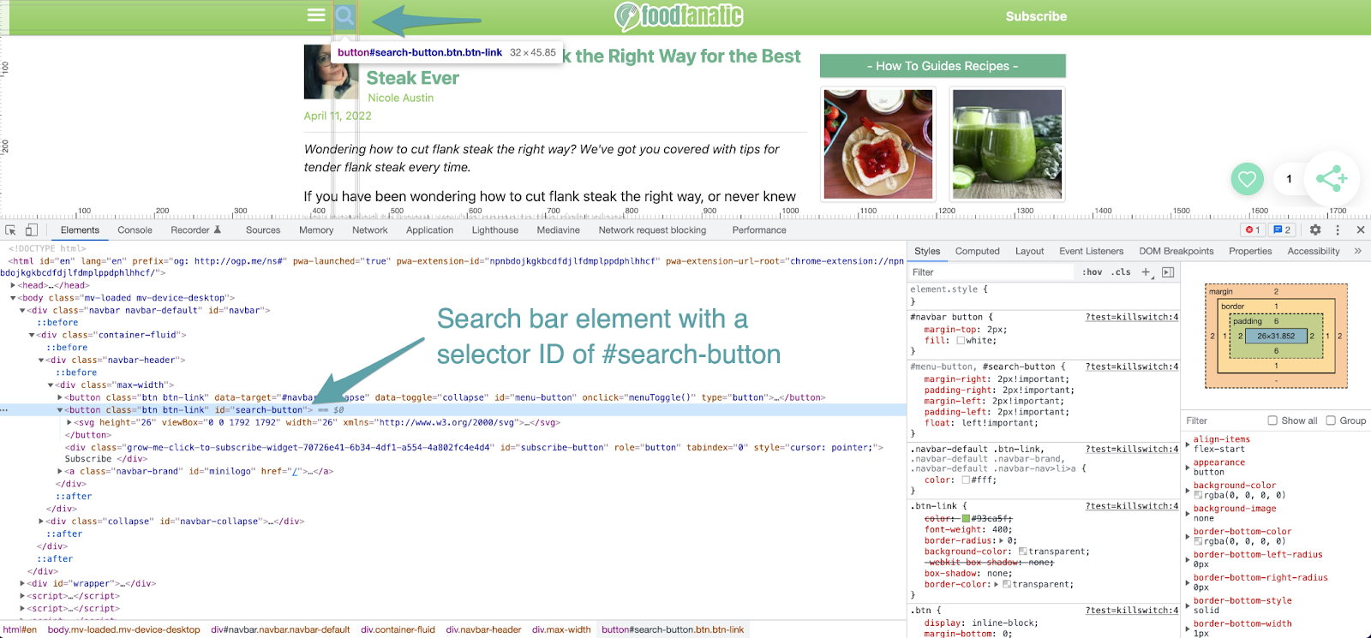Click the hamburger menu icon on webpage

(316, 15)
